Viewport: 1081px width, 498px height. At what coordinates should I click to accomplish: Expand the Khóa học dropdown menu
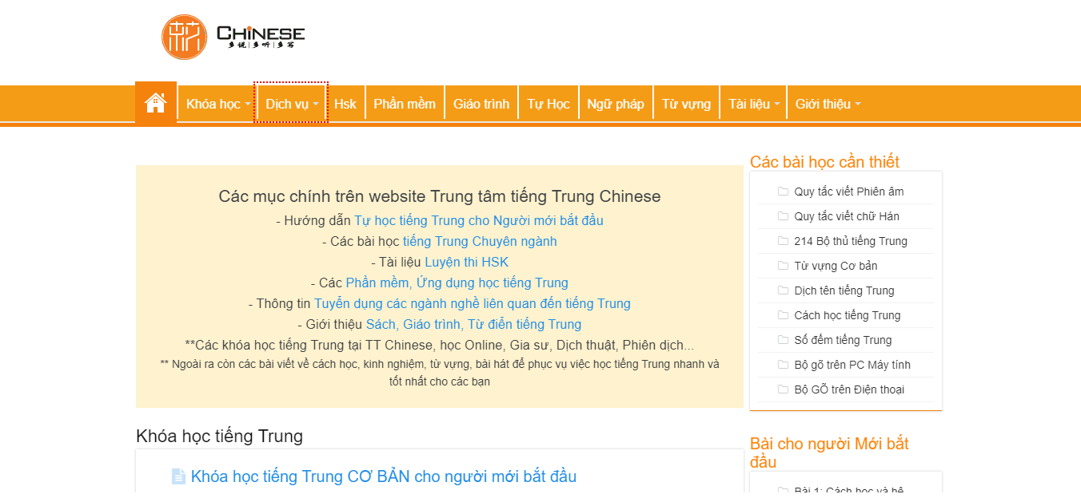pyautogui.click(x=217, y=104)
